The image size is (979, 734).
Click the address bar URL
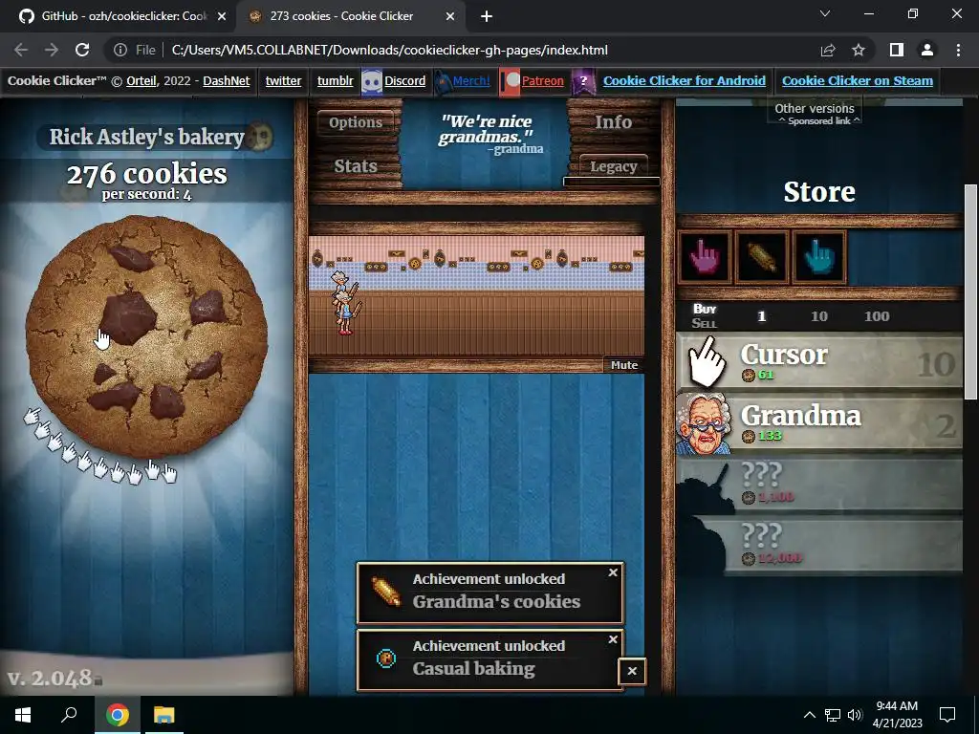click(x=390, y=50)
